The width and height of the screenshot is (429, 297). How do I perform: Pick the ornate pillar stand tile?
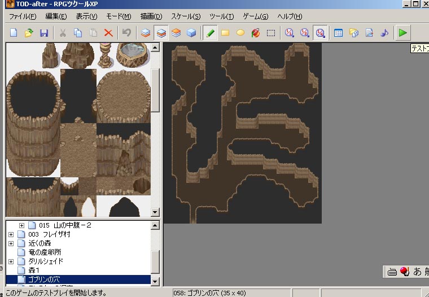click(x=106, y=55)
